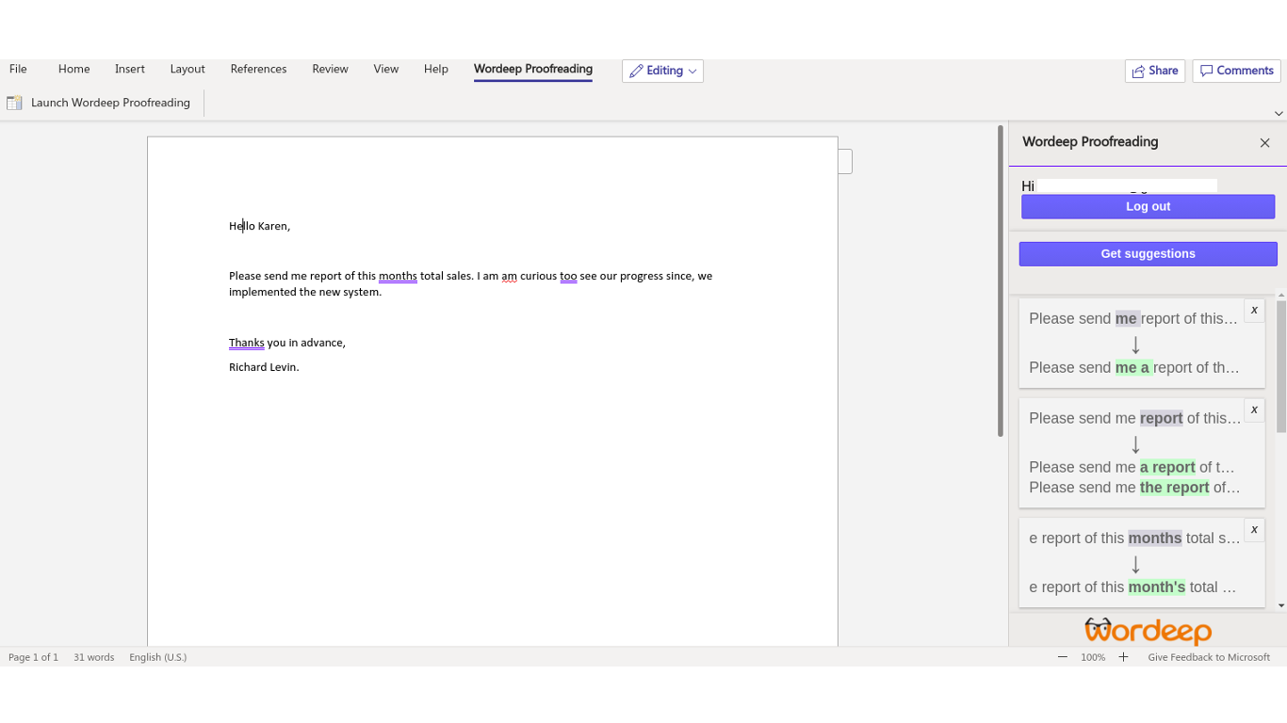Click the suggestions panel scrollbar thumb
The height and width of the screenshot is (723, 1287).
pyautogui.click(x=1281, y=366)
